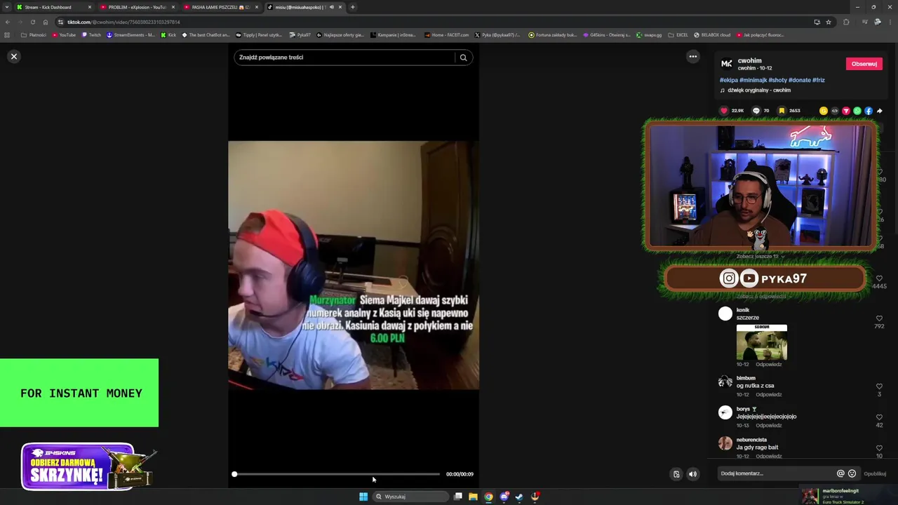Open the cwohim username link

(x=749, y=60)
